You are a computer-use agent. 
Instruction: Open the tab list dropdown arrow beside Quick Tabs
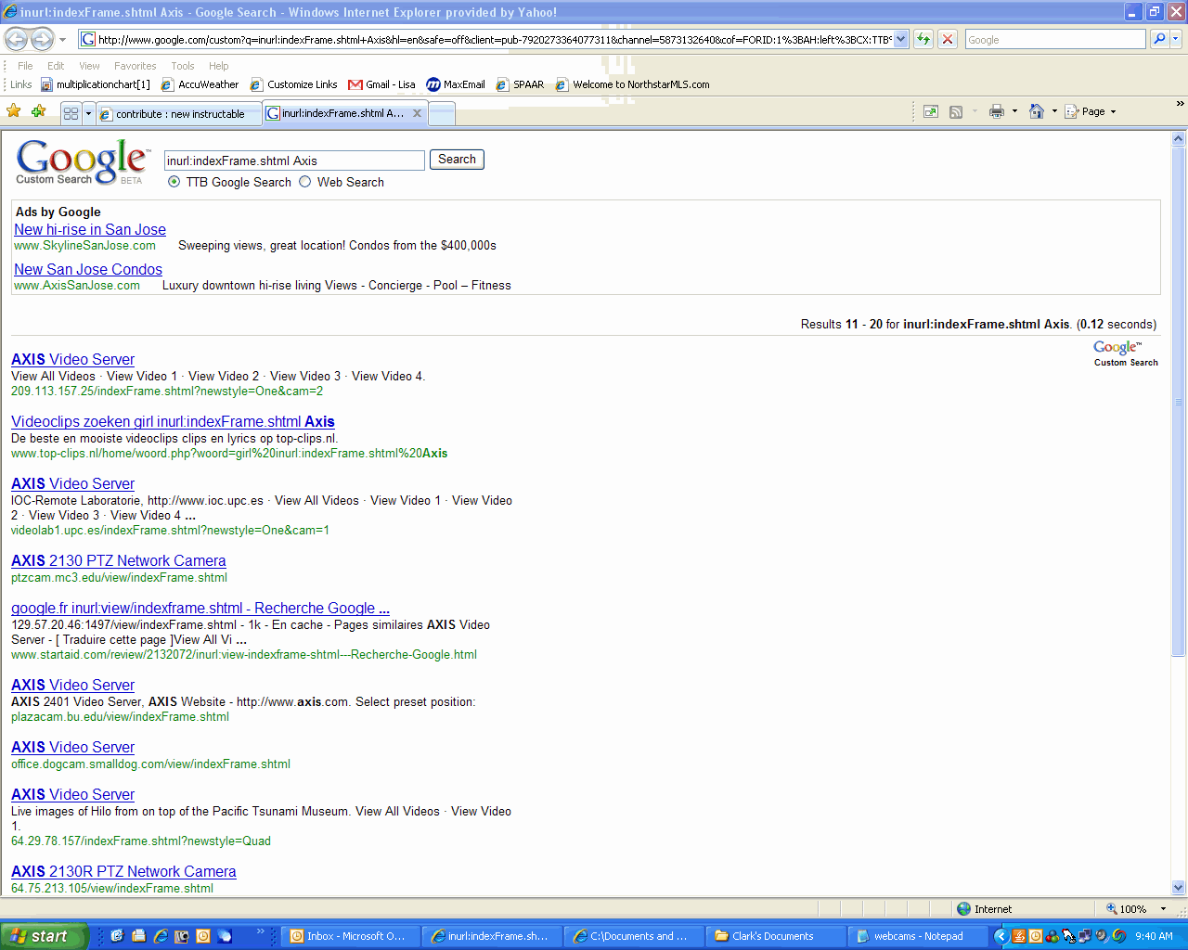(89, 113)
